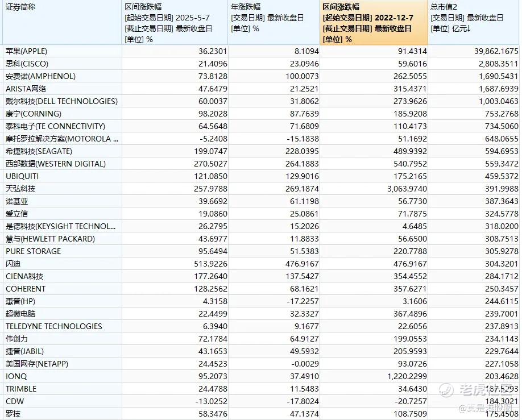Click CDW value -20.7257
Image resolution: width=522 pixels, height=420 pixels.
[x=410, y=401]
